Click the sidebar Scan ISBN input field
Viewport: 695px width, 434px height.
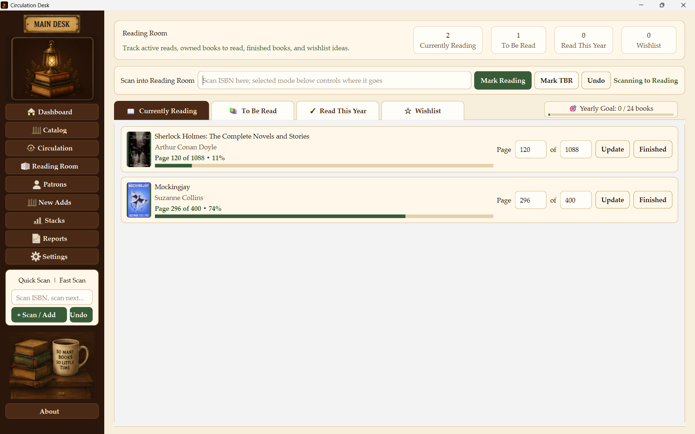52,297
